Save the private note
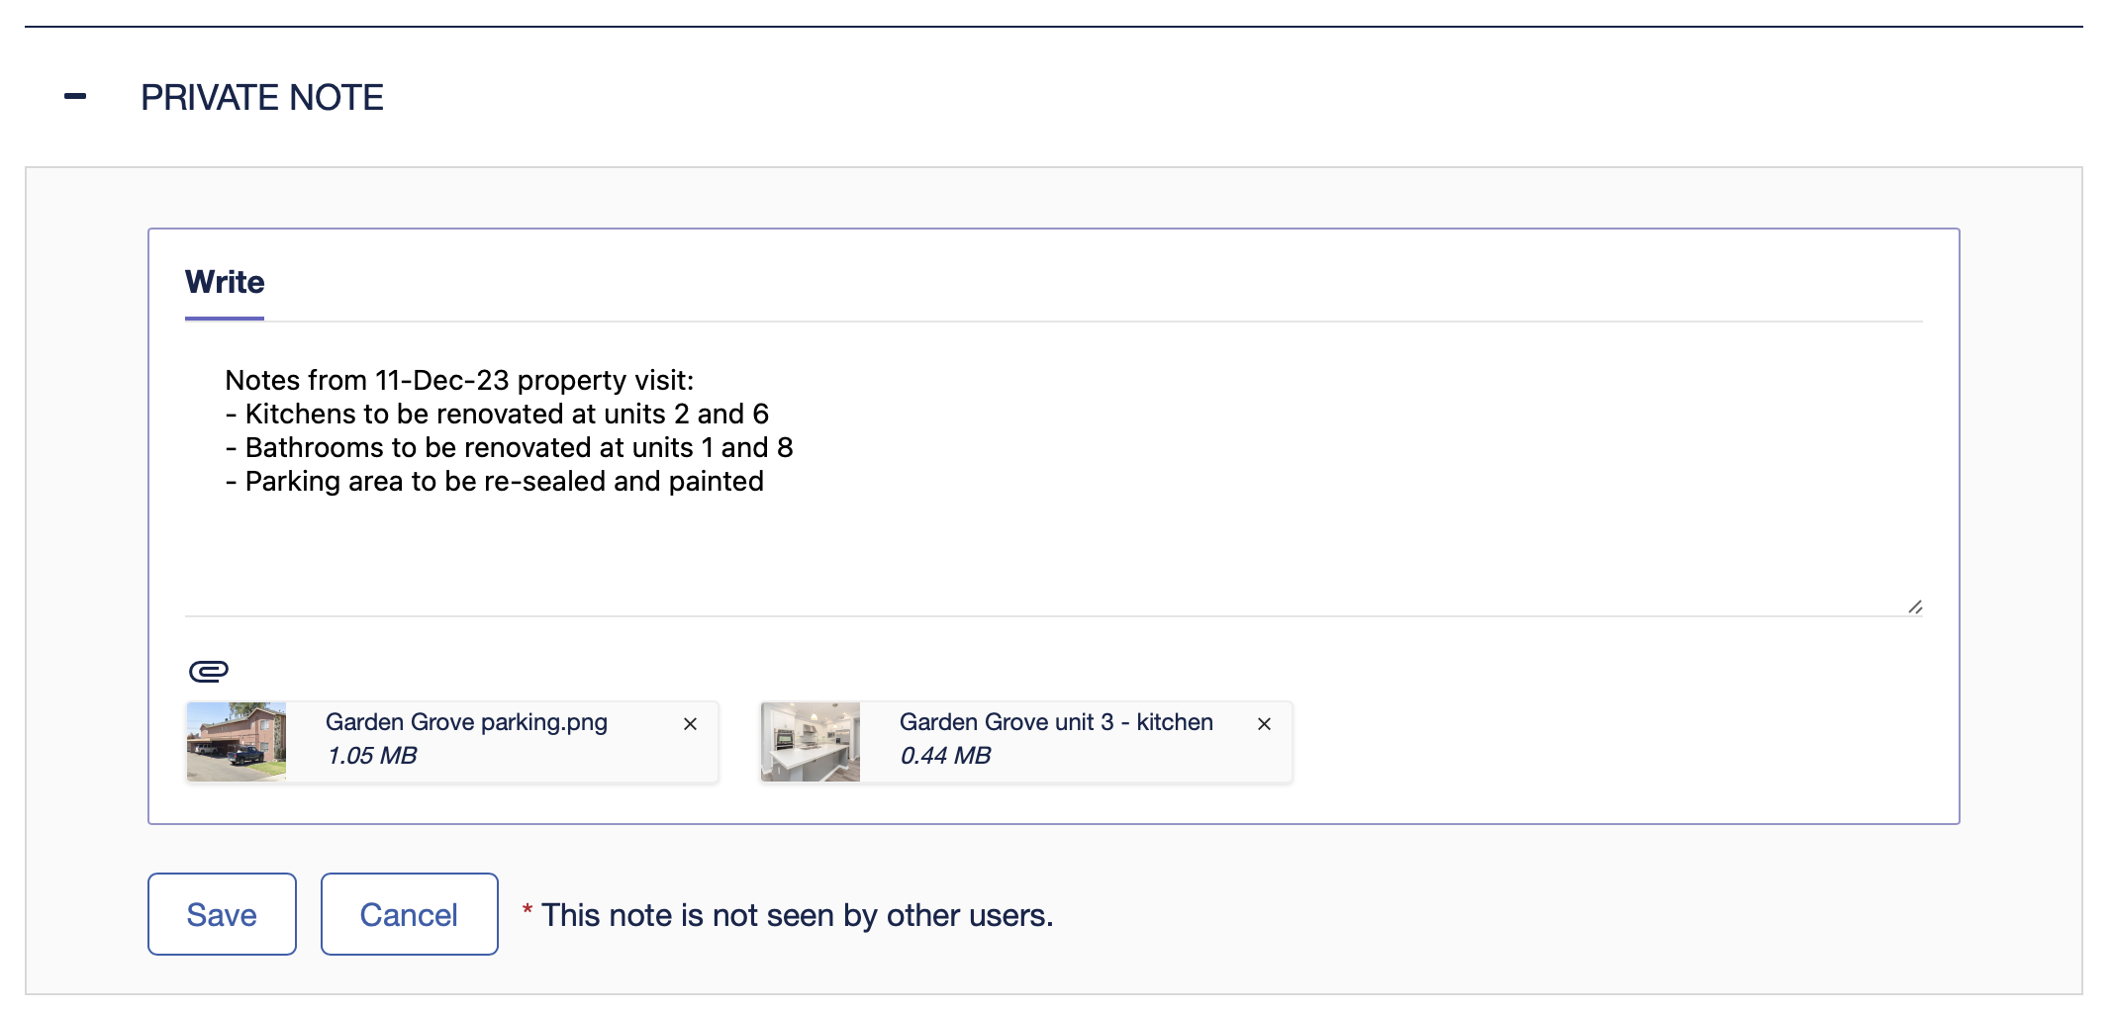Image resolution: width=2112 pixels, height=1015 pixels. (x=222, y=914)
